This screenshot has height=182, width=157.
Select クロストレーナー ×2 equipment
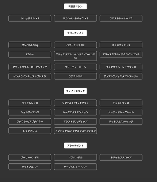(121, 18)
